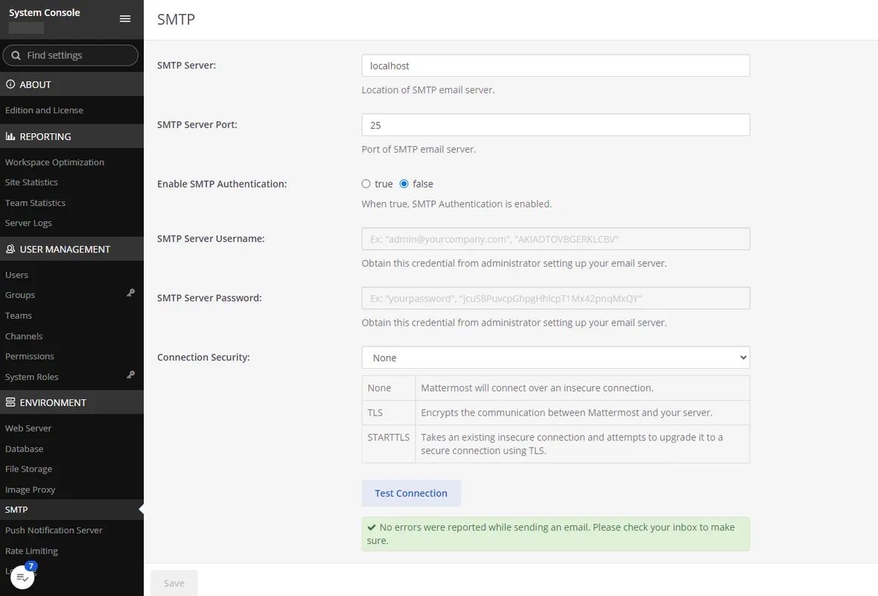Viewport: 878px width, 596px height.
Task: Open the Users management page
Action: point(16,275)
